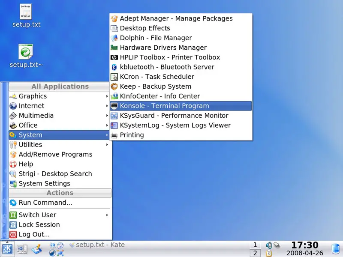Choose Run Command... action
343x257 pixels.
60,203
